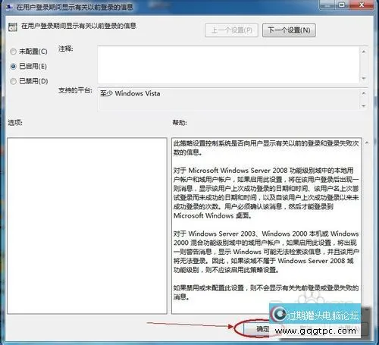Click the policy setting icon beside the heading

pyautogui.click(x=13, y=27)
